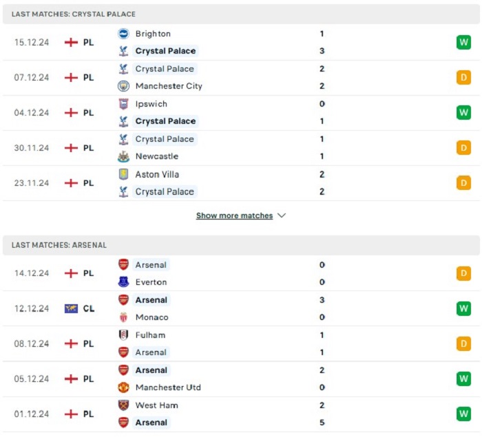Click the West Ham club crest
The image size is (482, 437).
123,405
